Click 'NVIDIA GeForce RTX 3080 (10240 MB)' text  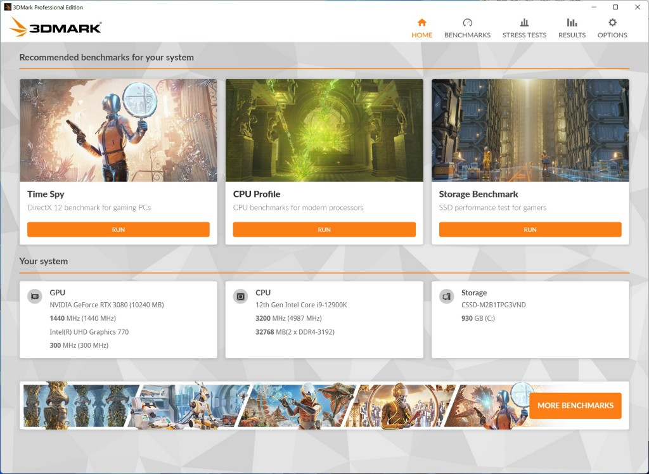pos(106,305)
